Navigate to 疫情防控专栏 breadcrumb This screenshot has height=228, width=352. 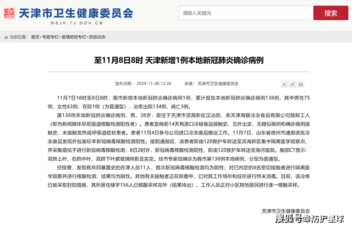click(x=72, y=37)
